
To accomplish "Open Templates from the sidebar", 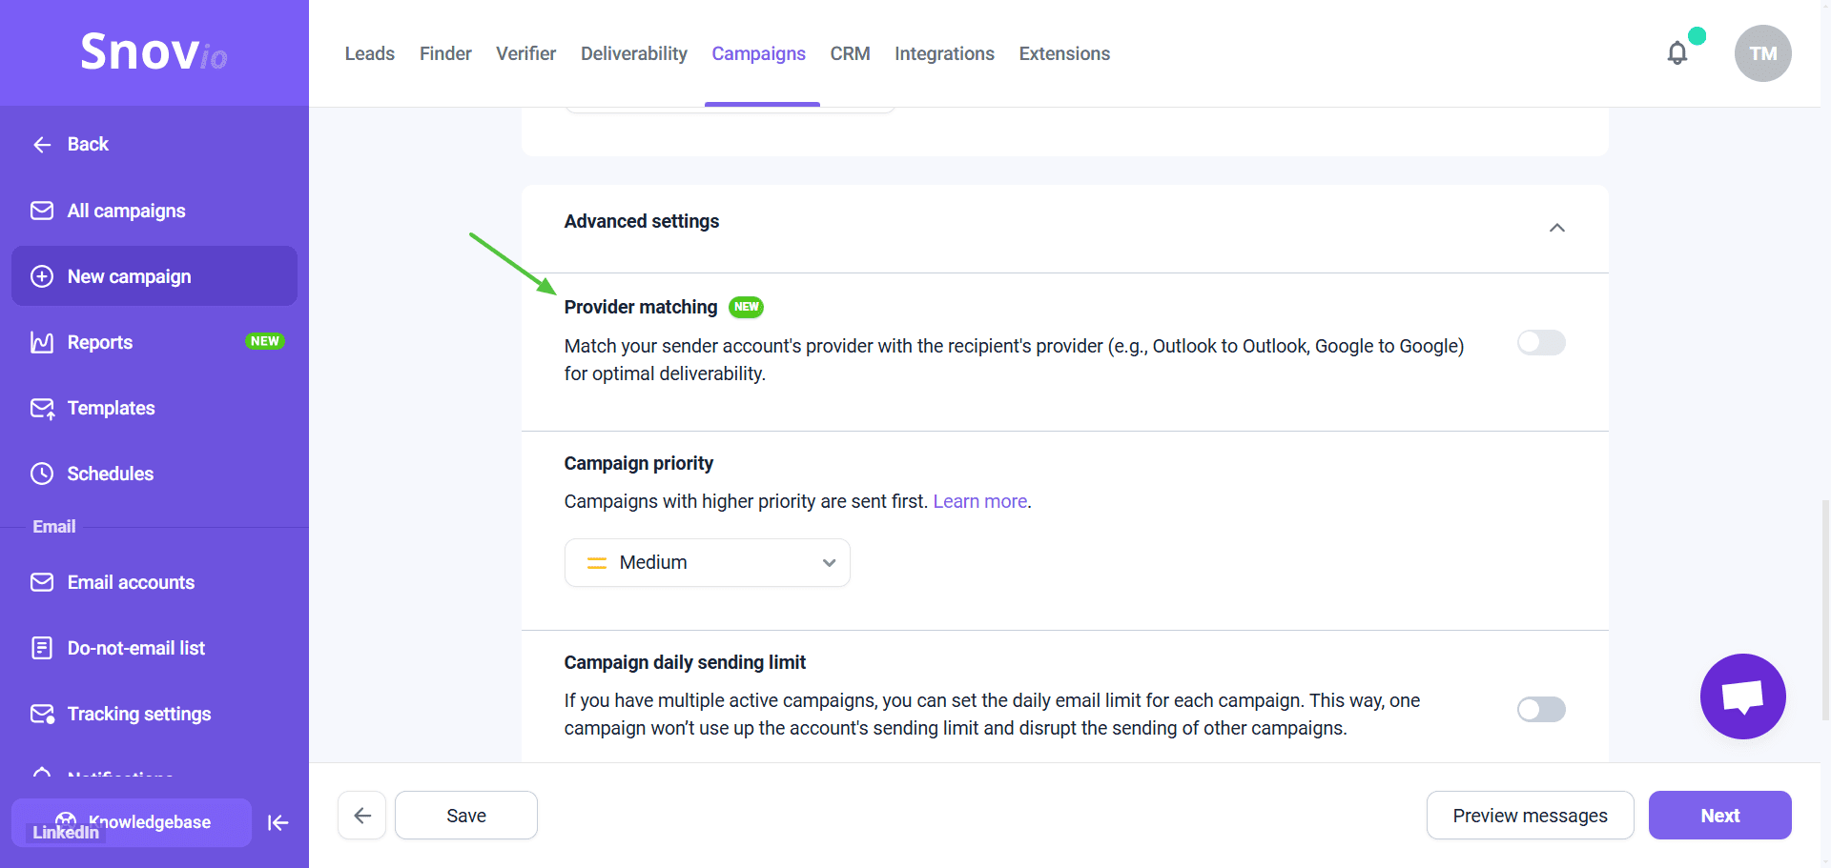I will (x=111, y=408).
